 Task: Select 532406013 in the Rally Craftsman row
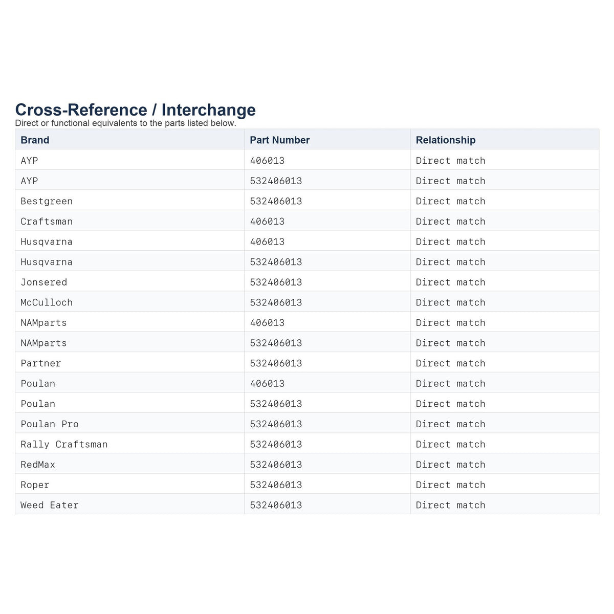(276, 445)
